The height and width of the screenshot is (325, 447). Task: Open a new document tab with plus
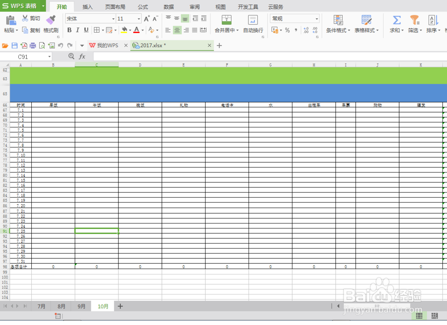[x=219, y=46]
